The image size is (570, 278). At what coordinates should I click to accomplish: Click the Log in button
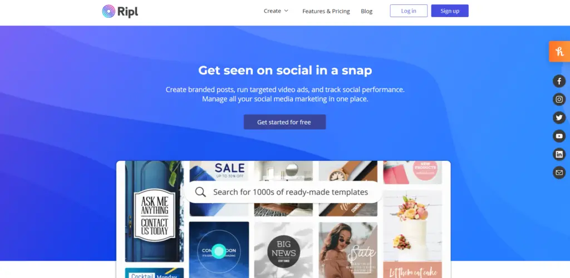click(x=409, y=11)
